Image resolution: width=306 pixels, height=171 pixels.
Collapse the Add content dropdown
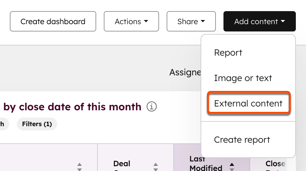coord(260,21)
